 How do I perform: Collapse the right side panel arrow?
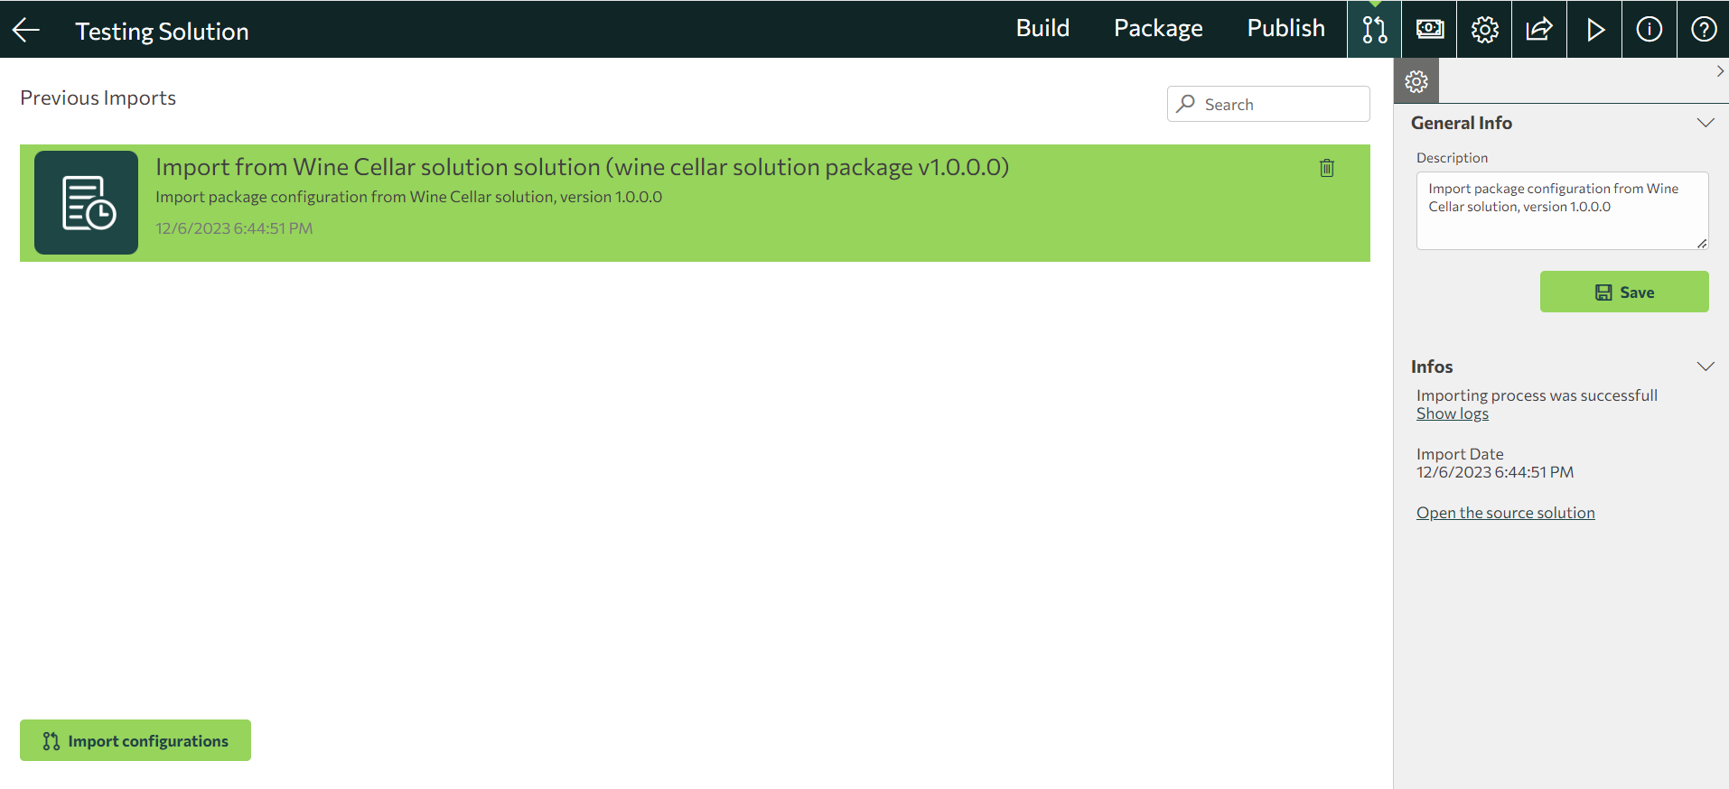(1719, 71)
